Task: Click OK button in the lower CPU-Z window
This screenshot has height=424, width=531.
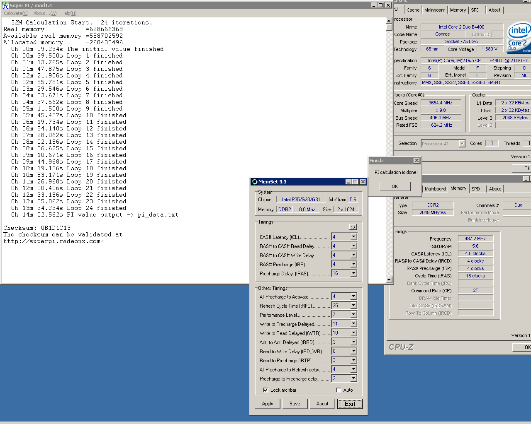Action: coord(523,347)
